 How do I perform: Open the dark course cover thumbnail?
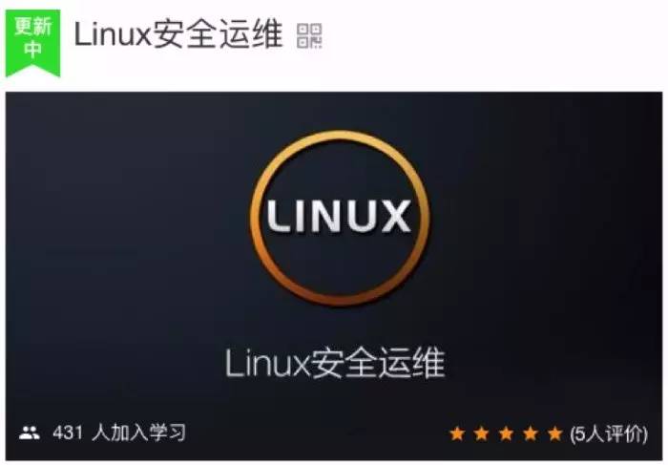point(334,276)
